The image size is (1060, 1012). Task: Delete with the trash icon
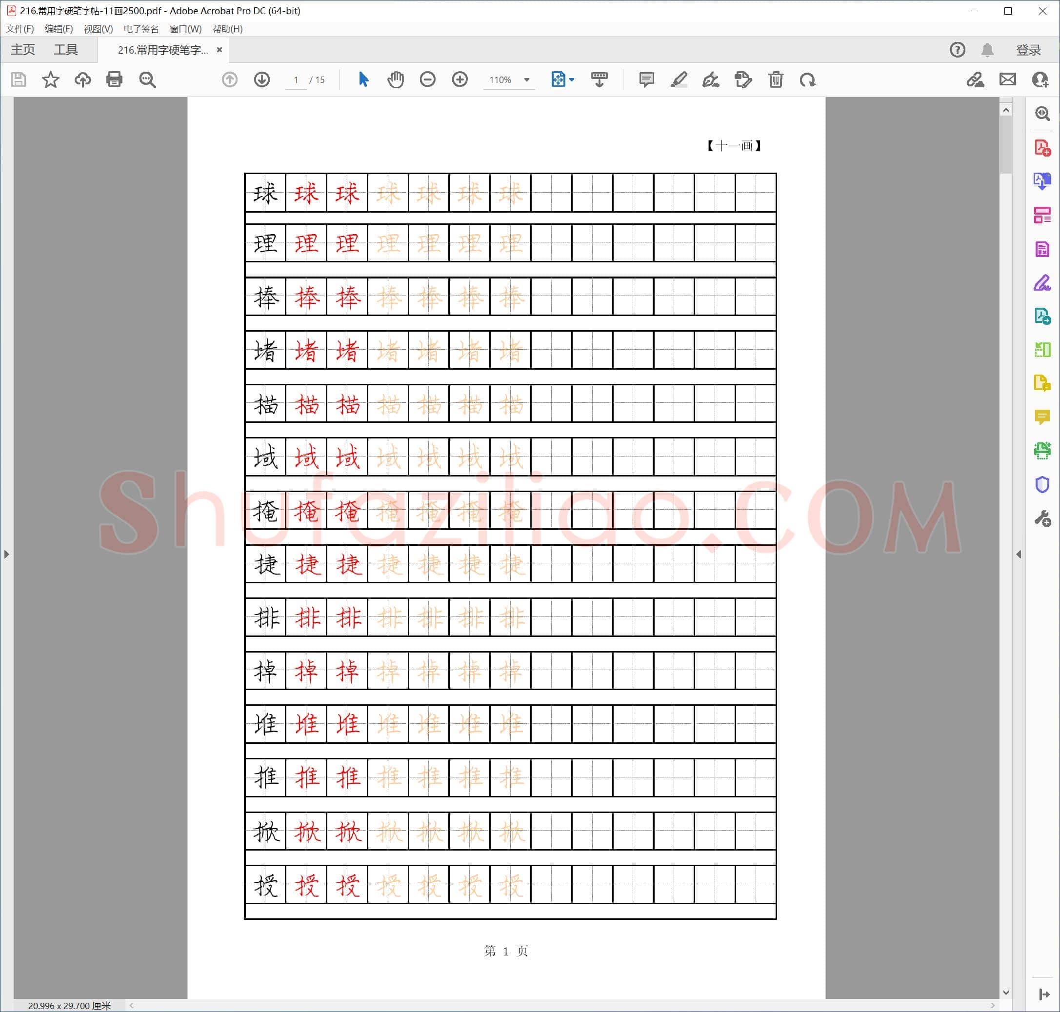(x=776, y=80)
